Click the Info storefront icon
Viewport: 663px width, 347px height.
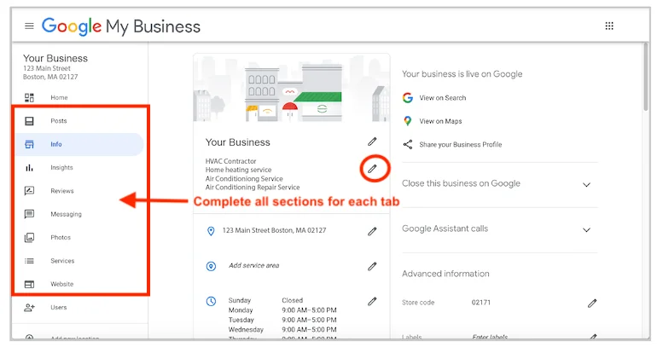click(x=29, y=145)
